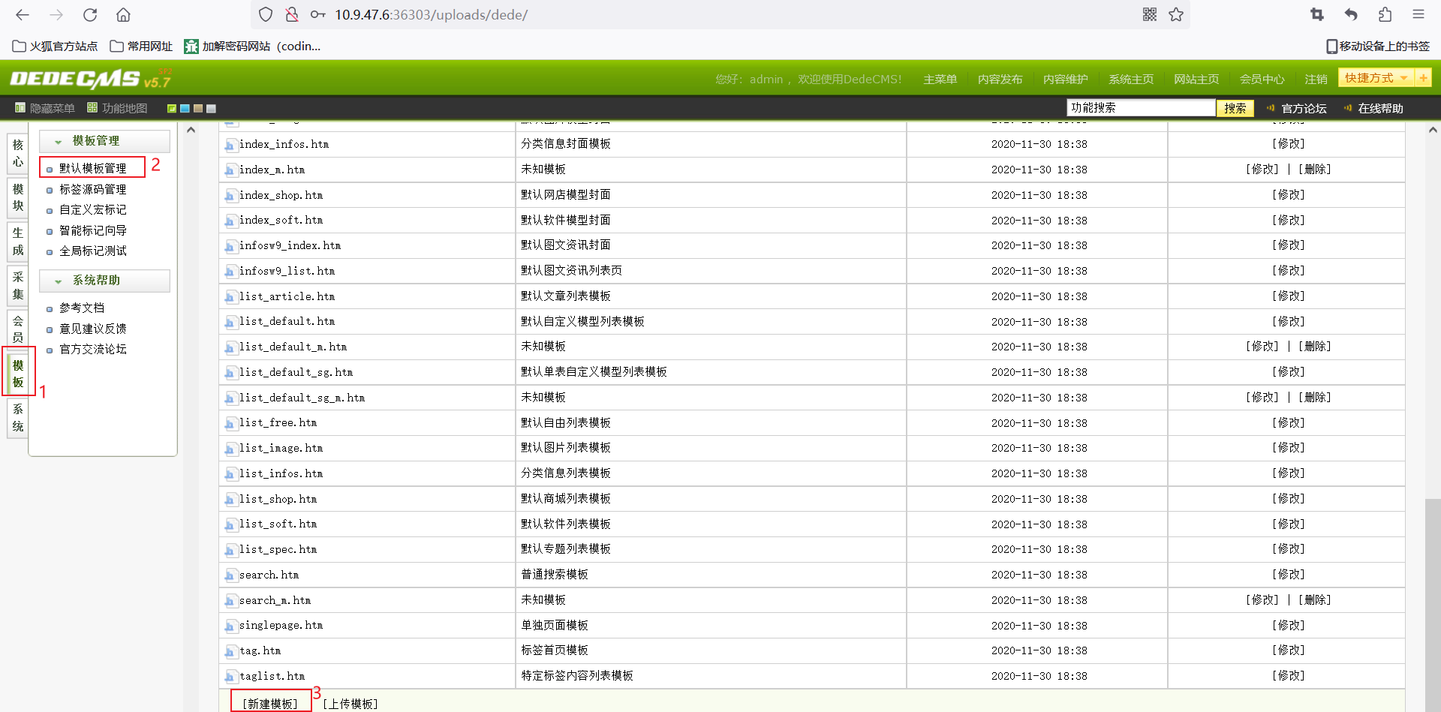Collapse the 模板管理 section
This screenshot has height=712, width=1441.
[104, 141]
